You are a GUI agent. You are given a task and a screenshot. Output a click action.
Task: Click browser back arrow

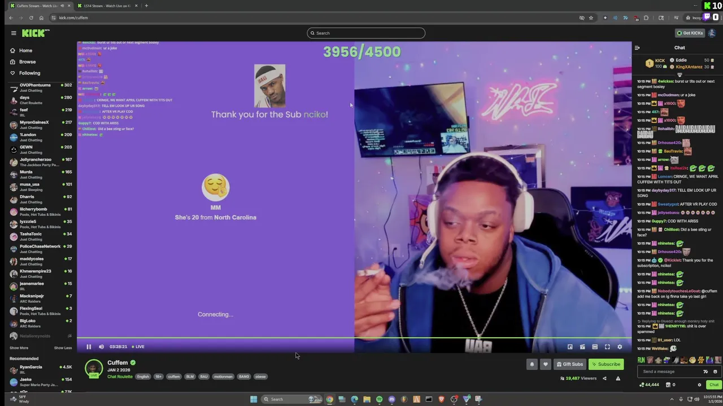pyautogui.click(x=11, y=17)
